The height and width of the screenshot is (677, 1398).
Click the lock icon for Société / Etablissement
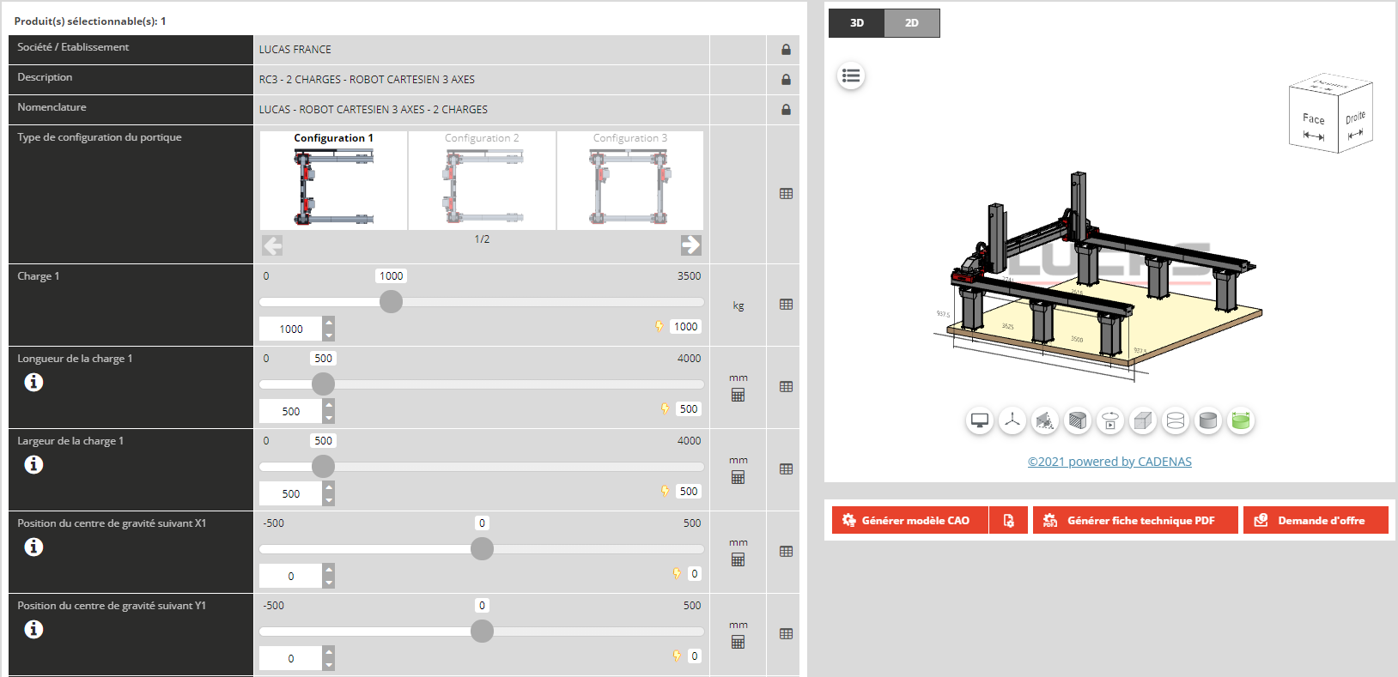(786, 50)
